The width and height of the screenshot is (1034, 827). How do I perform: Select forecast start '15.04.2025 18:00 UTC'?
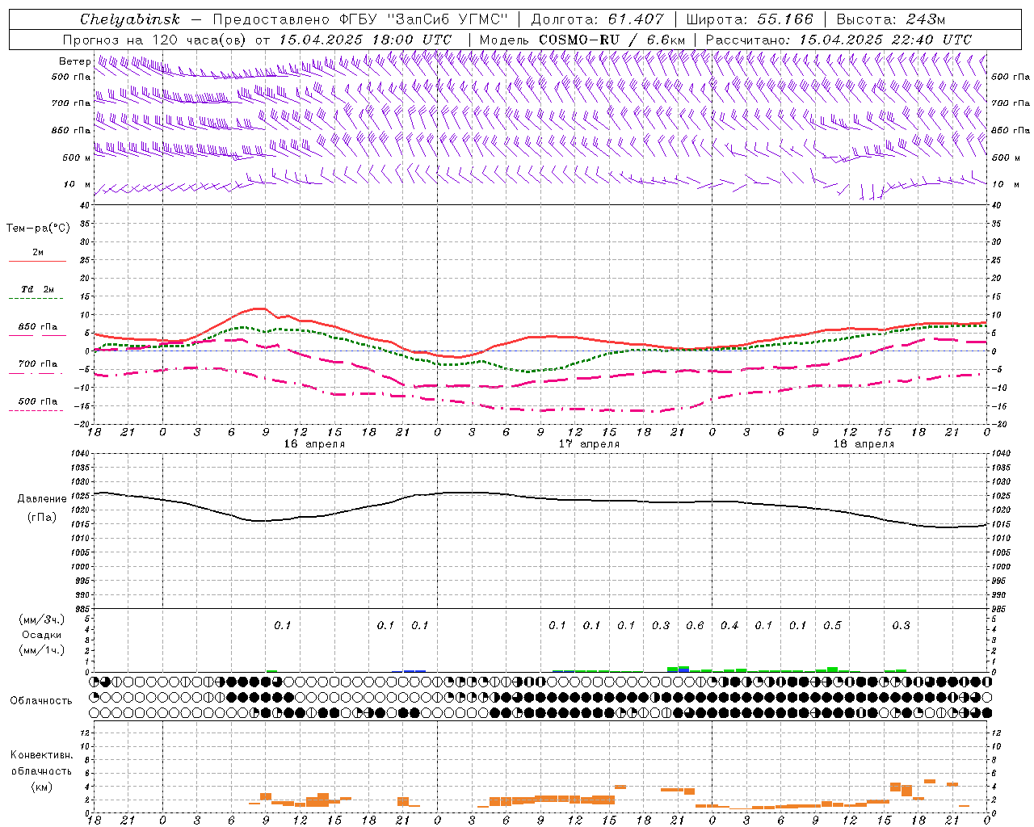point(365,40)
